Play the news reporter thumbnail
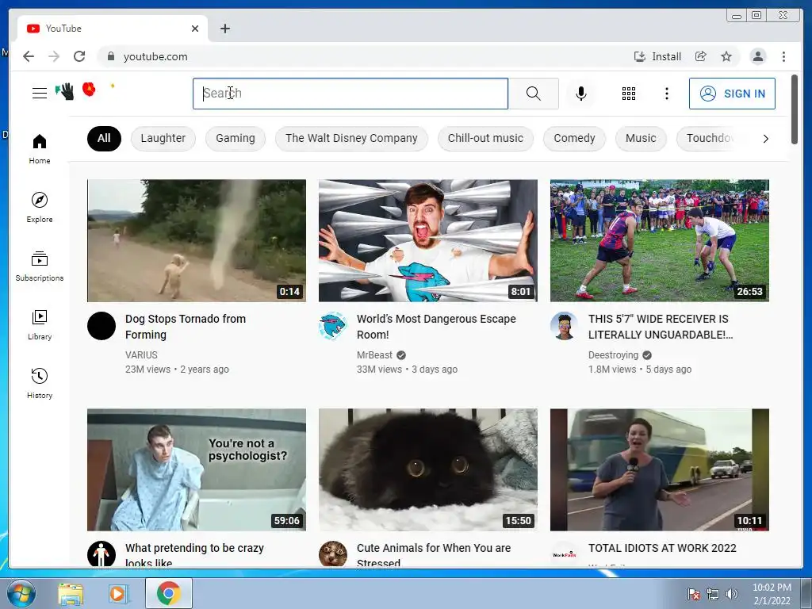Screen dimensions: 812x609 [659, 469]
